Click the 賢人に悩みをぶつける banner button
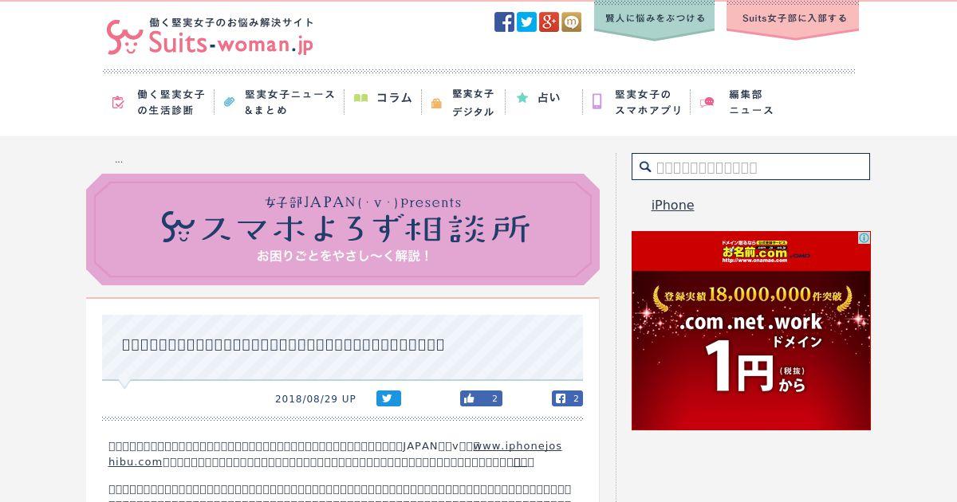 point(654,19)
